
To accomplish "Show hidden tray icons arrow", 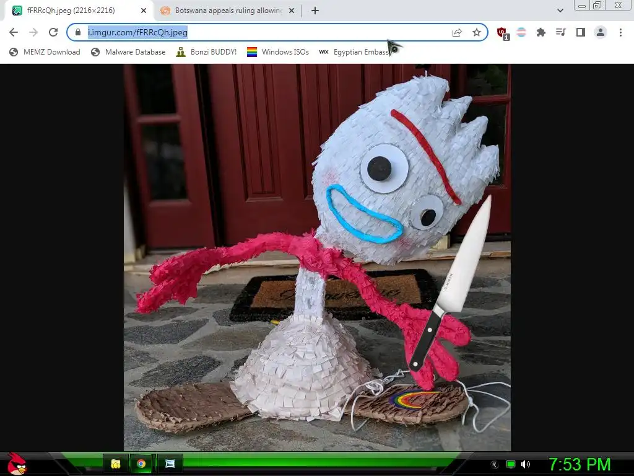I will [495, 465].
